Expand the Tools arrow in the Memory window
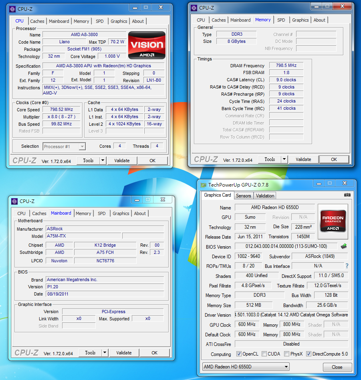 point(284,159)
